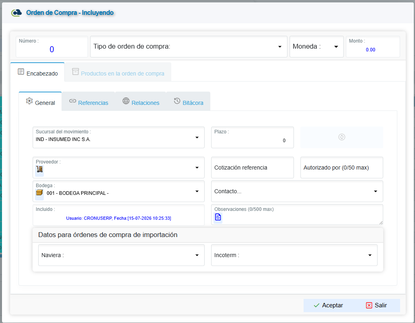The height and width of the screenshot is (323, 415).
Task: Expand the Sucursal del movimiento dropdown arrow
Action: coord(197,137)
